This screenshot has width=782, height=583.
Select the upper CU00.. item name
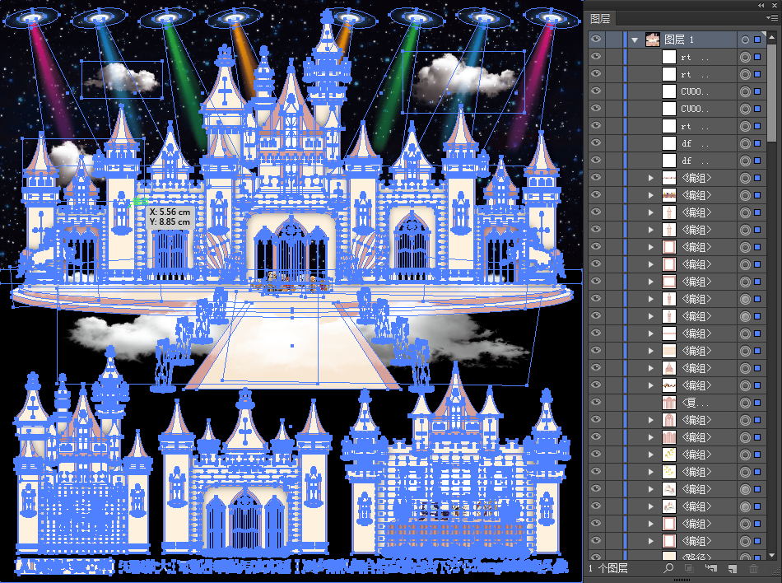(x=694, y=91)
